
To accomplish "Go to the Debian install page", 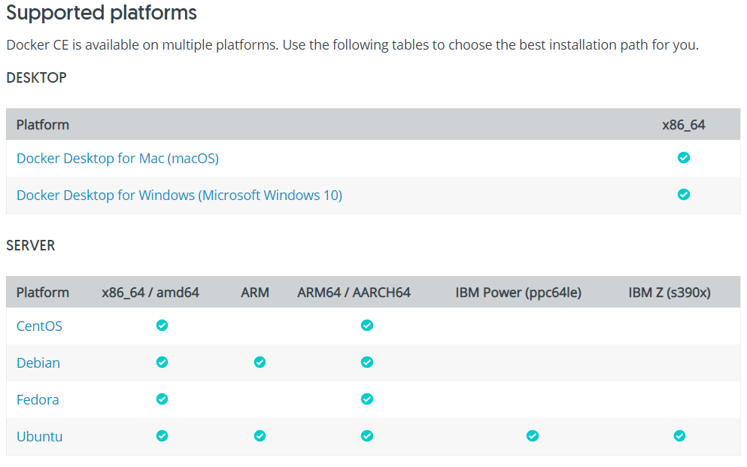I will pyautogui.click(x=38, y=363).
